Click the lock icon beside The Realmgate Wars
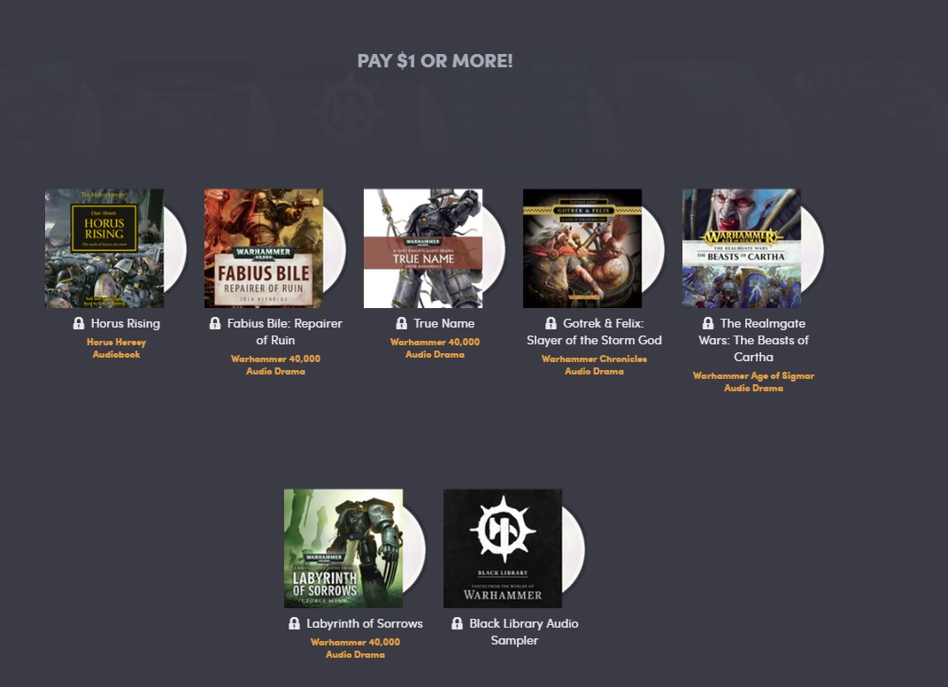This screenshot has height=687, width=948. pos(708,323)
